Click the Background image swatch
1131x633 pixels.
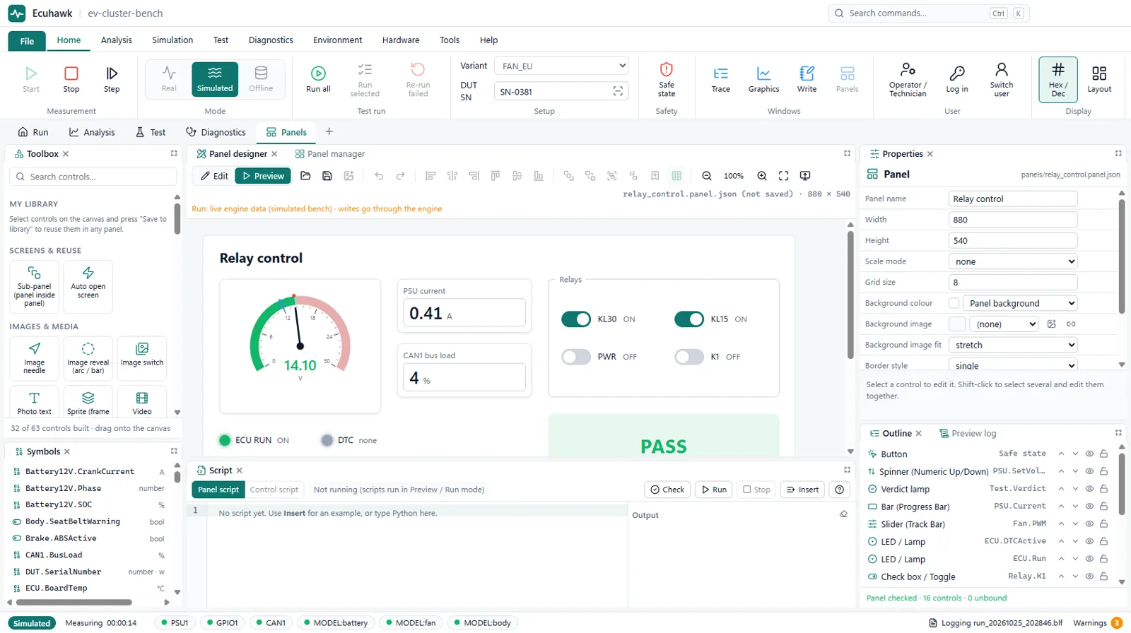coord(957,324)
